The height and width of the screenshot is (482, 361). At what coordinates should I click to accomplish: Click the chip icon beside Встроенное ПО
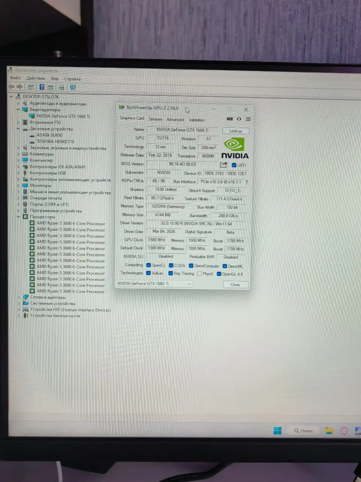(x=25, y=122)
